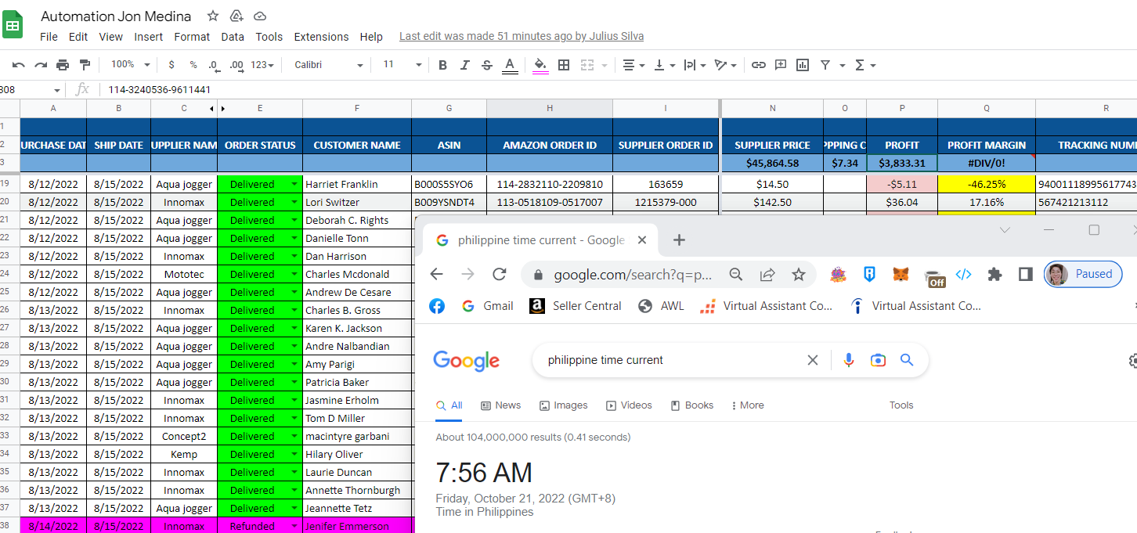1137x533 pixels.
Task: Format as currency with dollar icon
Action: coord(171,65)
